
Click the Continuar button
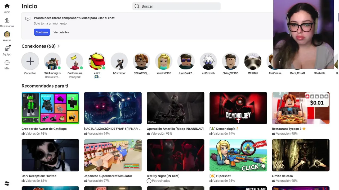pyautogui.click(x=42, y=32)
